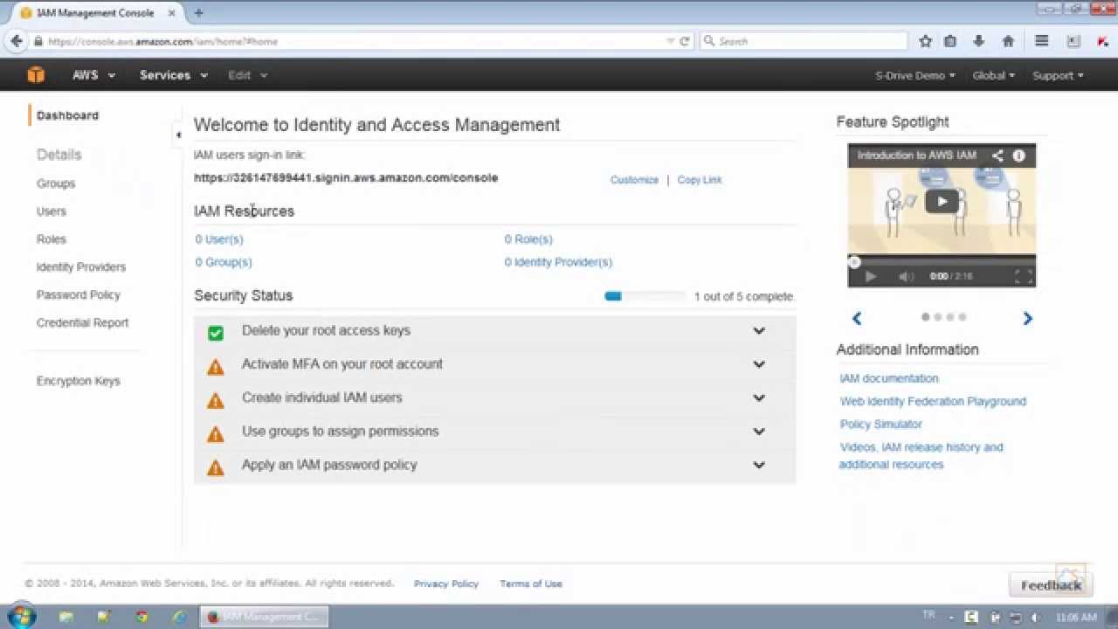Click the Firefox Search input field

tap(804, 41)
